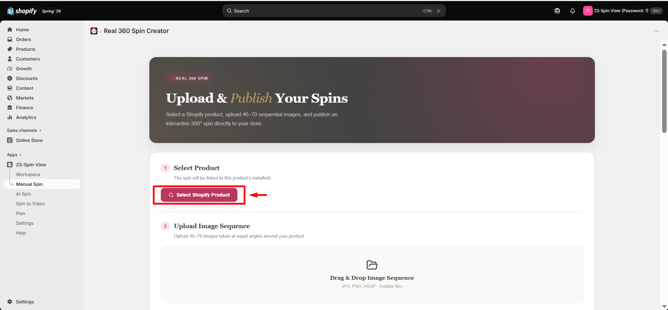Click the dev badge in top bar
668x310 pixels.
tap(656, 11)
